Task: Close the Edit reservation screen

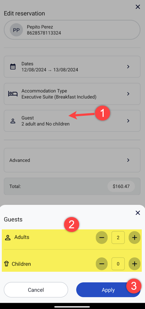Action: point(138,7)
